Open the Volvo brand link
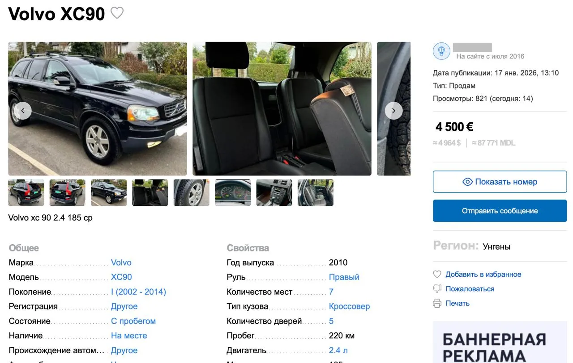 [121, 263]
